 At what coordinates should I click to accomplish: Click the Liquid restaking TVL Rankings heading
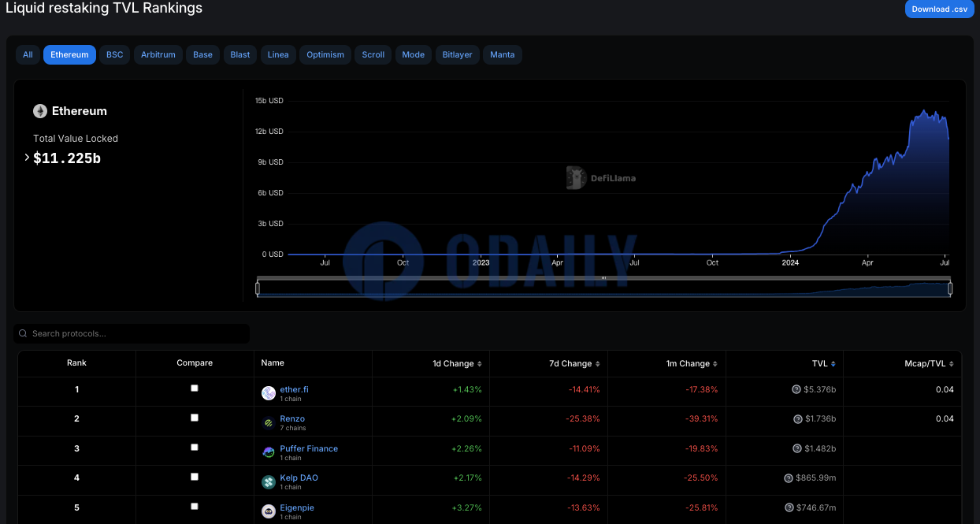point(104,8)
